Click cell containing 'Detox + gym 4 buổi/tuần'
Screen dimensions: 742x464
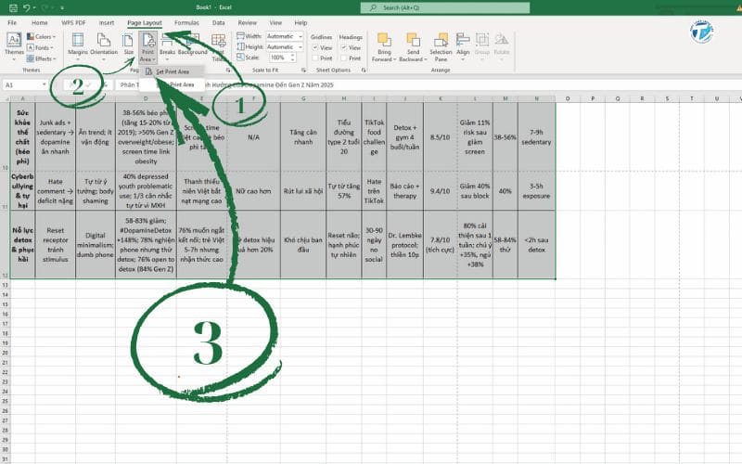point(404,136)
